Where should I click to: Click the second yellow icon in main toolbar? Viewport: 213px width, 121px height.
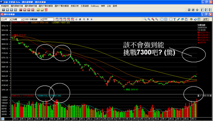tap(42, 10)
